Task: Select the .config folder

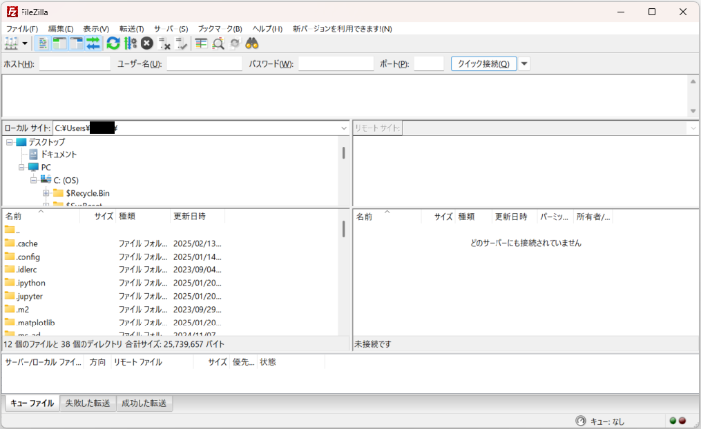Action: (28, 257)
